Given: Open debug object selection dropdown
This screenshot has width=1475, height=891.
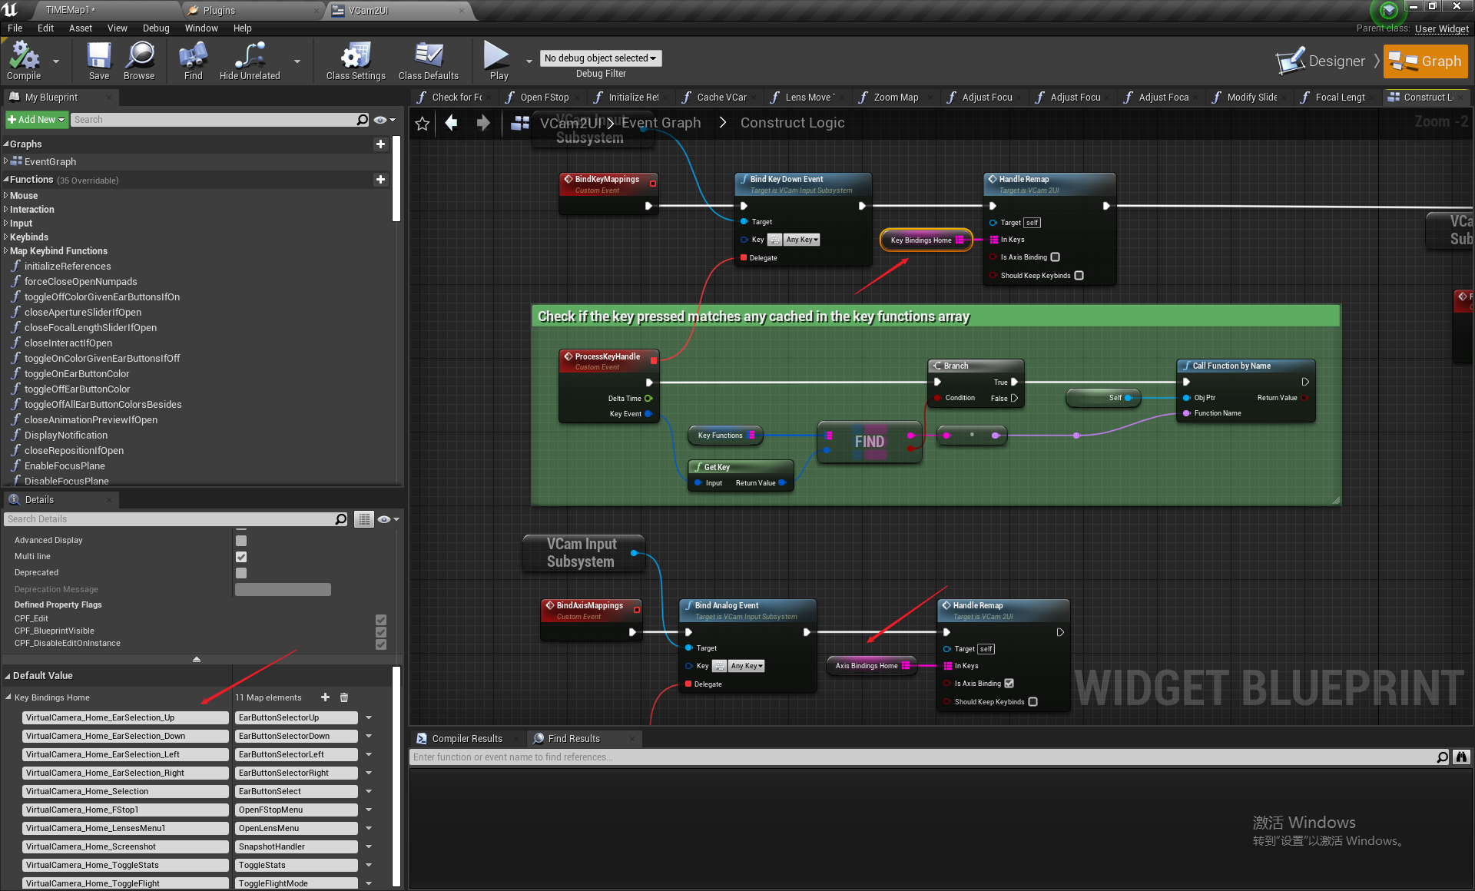Looking at the screenshot, I should [601, 58].
